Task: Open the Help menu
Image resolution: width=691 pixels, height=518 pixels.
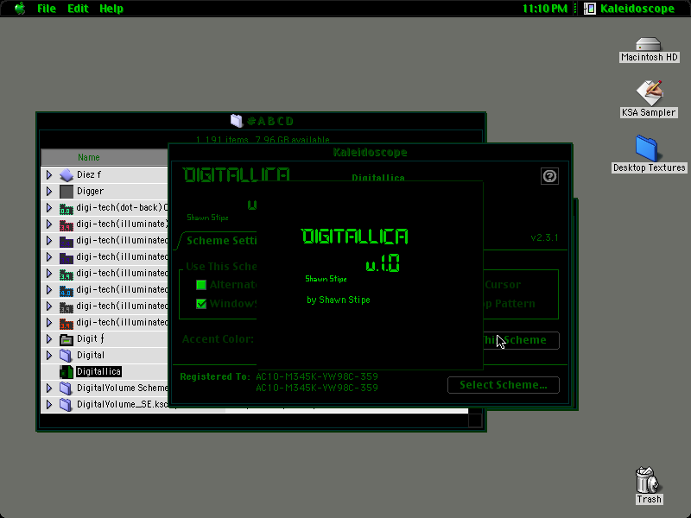Action: (111, 9)
